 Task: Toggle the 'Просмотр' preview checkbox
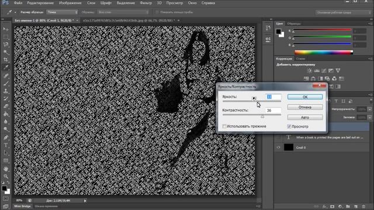(289, 127)
